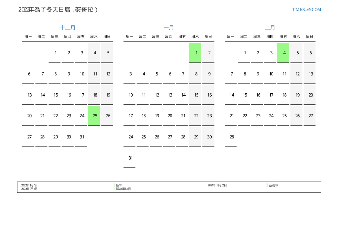Select February 6 date

[310, 53]
